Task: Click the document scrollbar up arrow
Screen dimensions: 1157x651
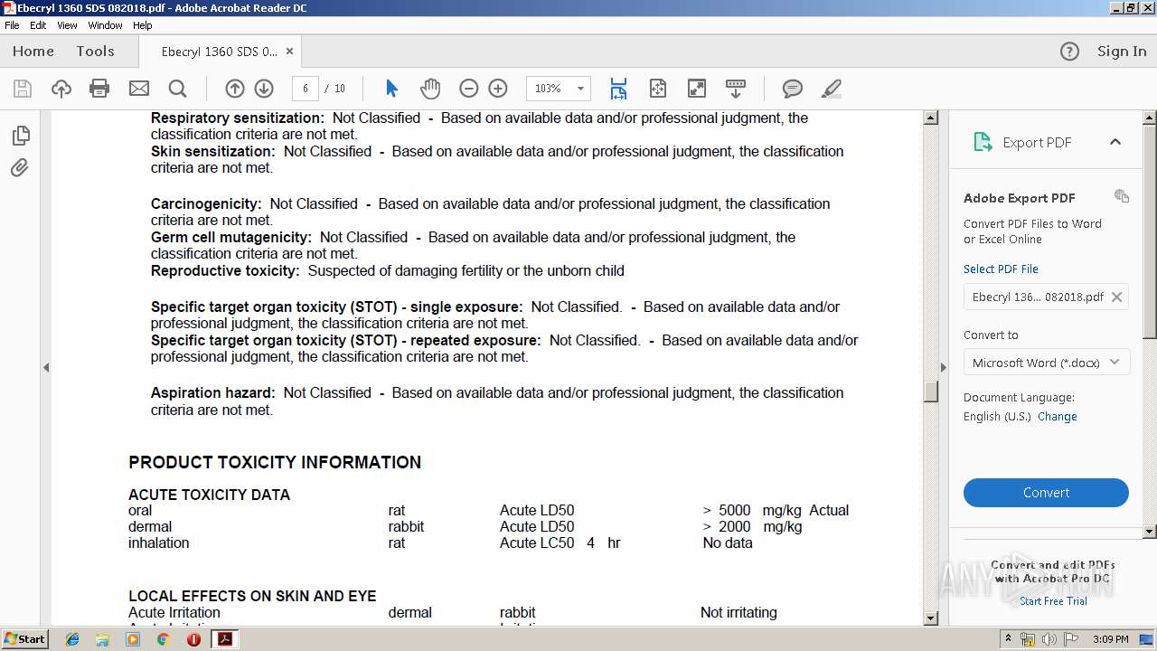Action: [931, 118]
